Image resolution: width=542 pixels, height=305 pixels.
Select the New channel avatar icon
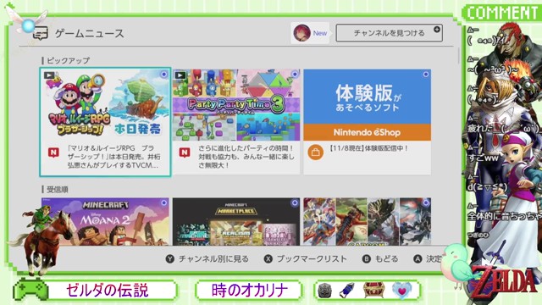tap(301, 33)
